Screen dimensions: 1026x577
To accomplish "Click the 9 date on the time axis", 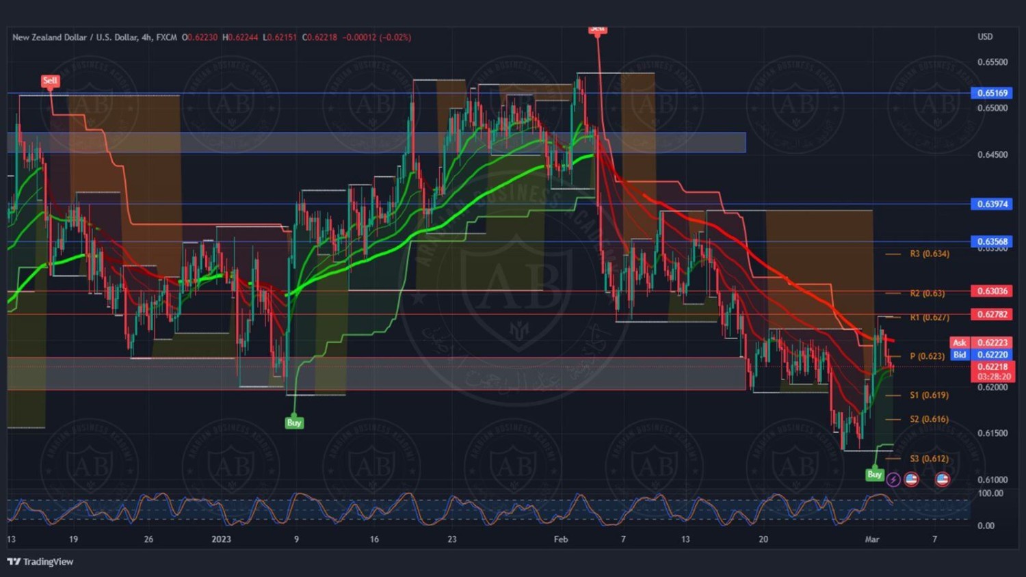I will click(296, 539).
